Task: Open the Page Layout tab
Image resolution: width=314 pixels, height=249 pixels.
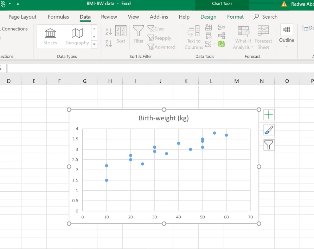Action: point(23,17)
